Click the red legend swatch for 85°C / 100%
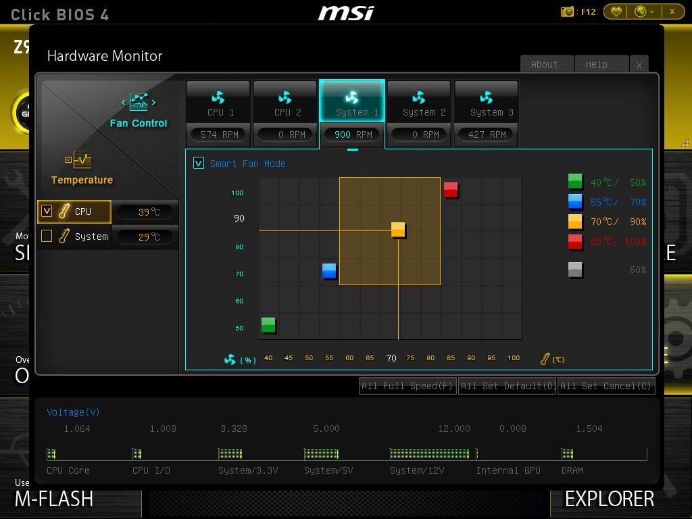Screen dimensions: 692x519 [x=575, y=241]
